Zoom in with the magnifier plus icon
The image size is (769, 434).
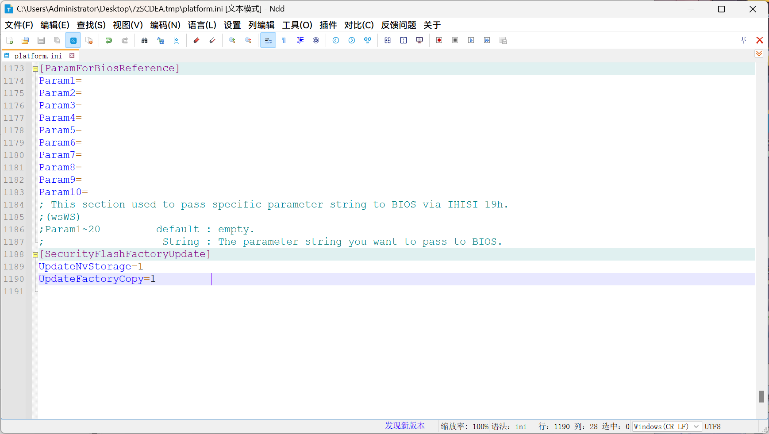(232, 40)
